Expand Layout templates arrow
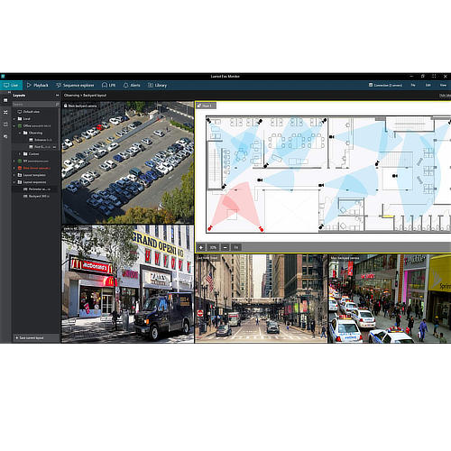This screenshot has height=451, width=451. tap(14, 175)
